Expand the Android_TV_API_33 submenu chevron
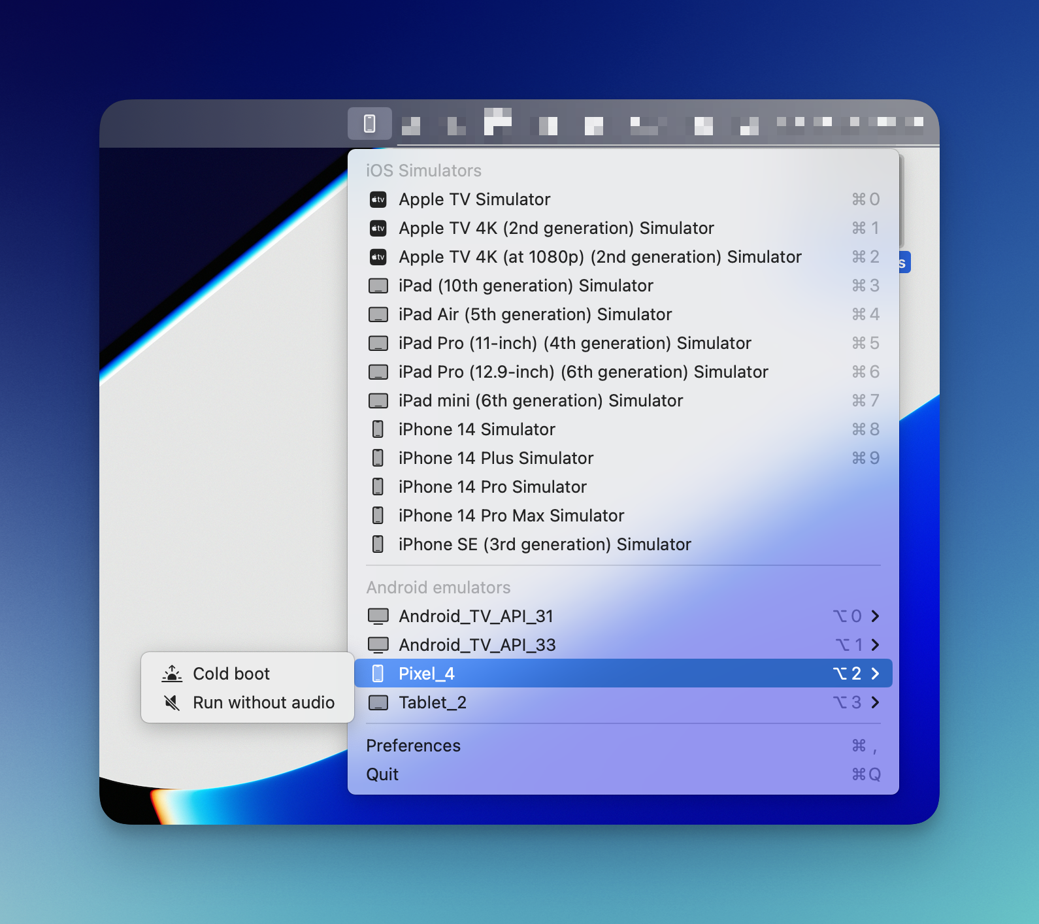Screen dimensions: 1039x924 point(876,645)
